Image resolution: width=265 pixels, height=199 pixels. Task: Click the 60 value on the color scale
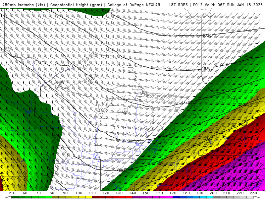coord(25,193)
